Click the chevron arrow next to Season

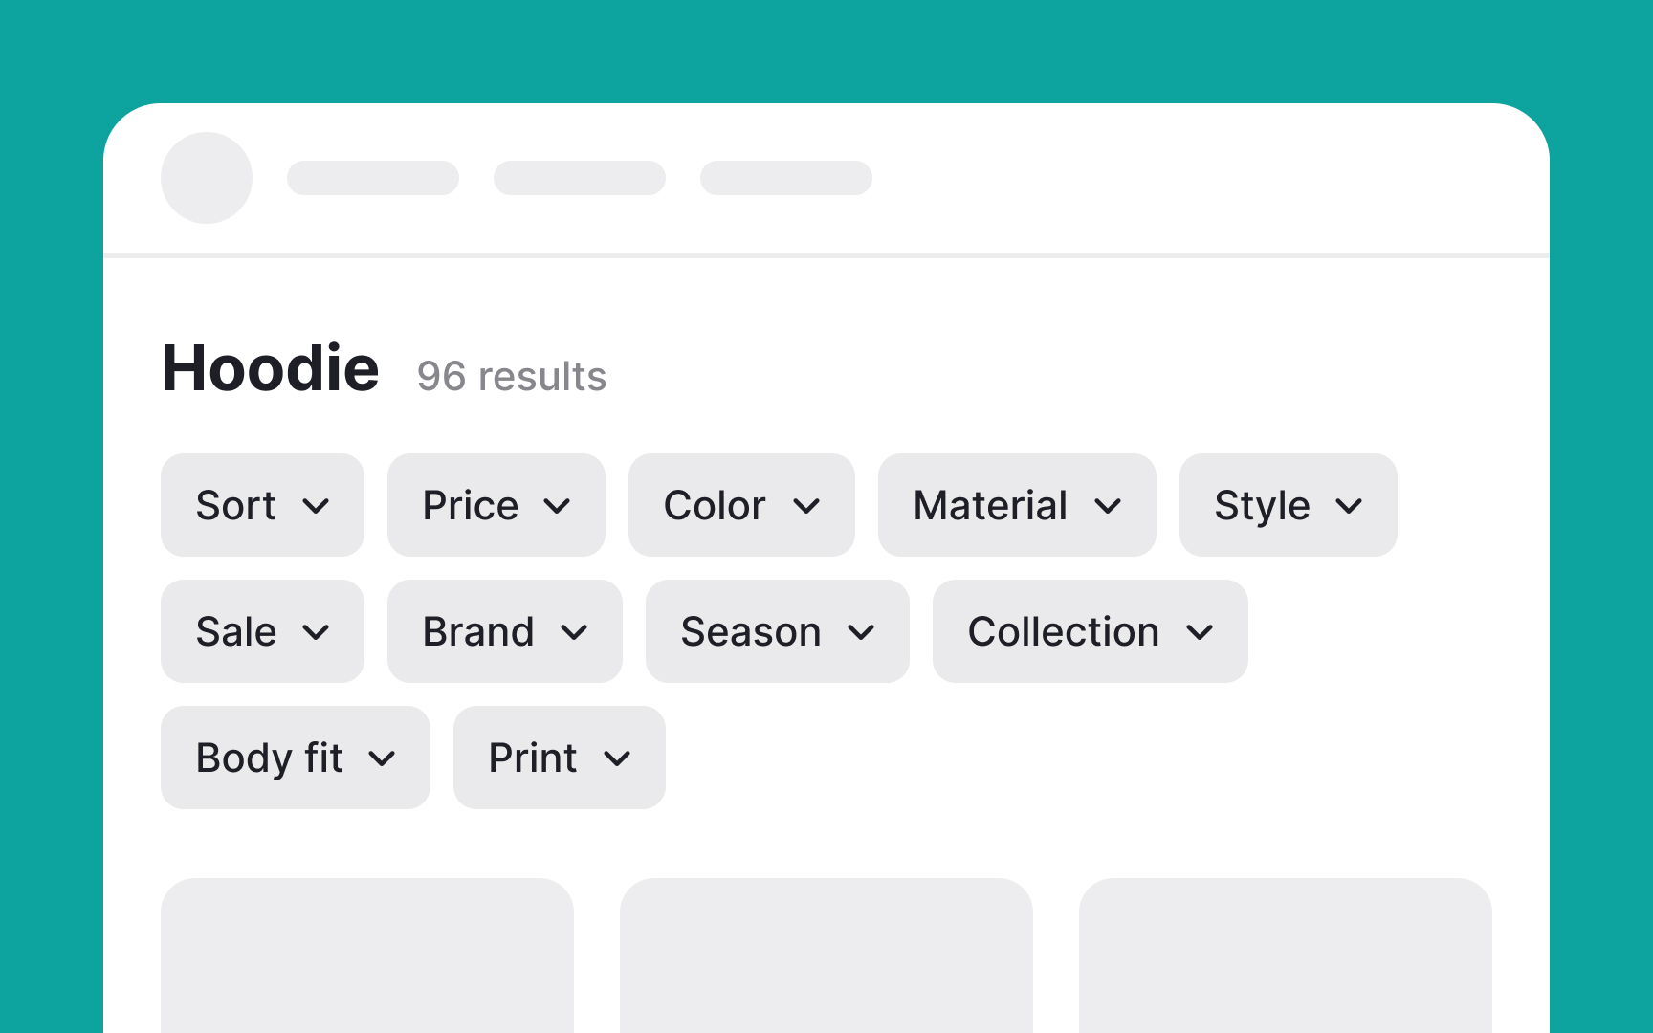pos(861,632)
